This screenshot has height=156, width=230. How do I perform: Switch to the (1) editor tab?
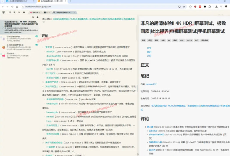tap(46, 12)
